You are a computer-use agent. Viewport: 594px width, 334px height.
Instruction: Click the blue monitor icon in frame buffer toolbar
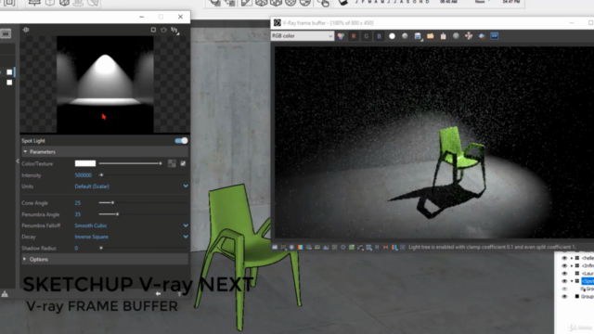[495, 36]
